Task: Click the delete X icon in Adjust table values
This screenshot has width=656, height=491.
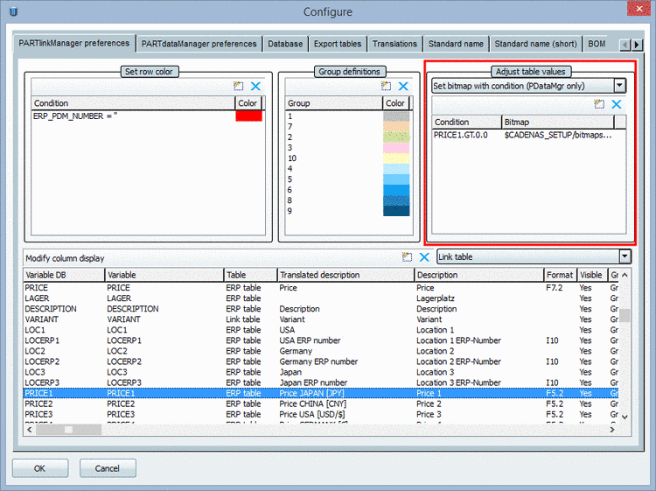Action: 617,104
